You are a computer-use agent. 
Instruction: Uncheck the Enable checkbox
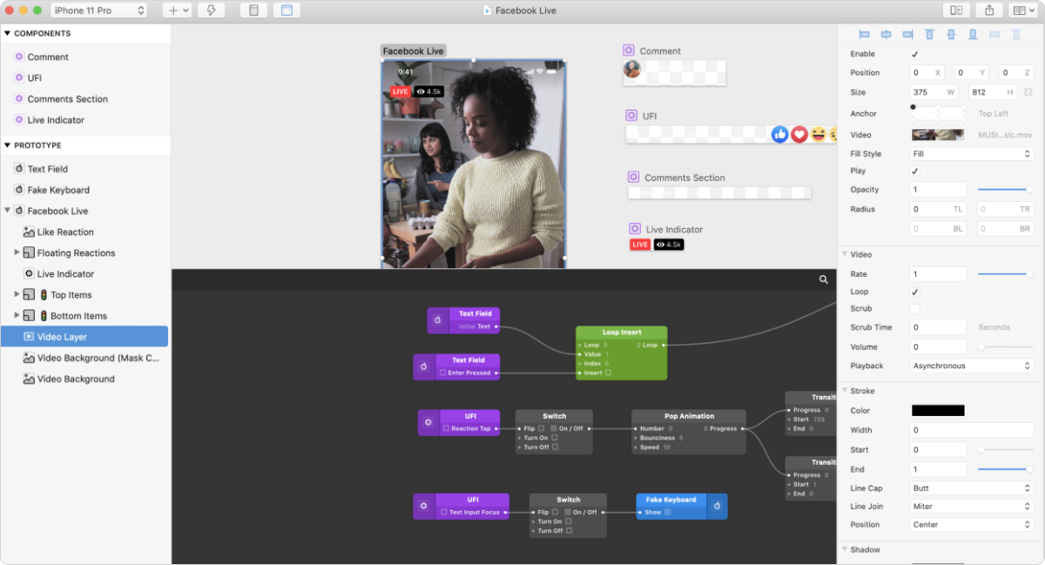click(x=914, y=54)
